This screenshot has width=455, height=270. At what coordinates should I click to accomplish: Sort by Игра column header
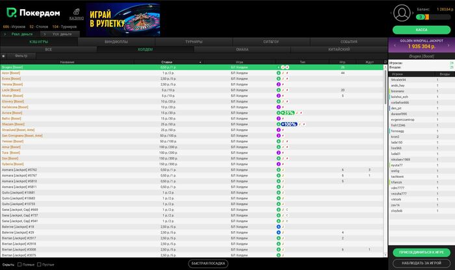click(x=239, y=62)
